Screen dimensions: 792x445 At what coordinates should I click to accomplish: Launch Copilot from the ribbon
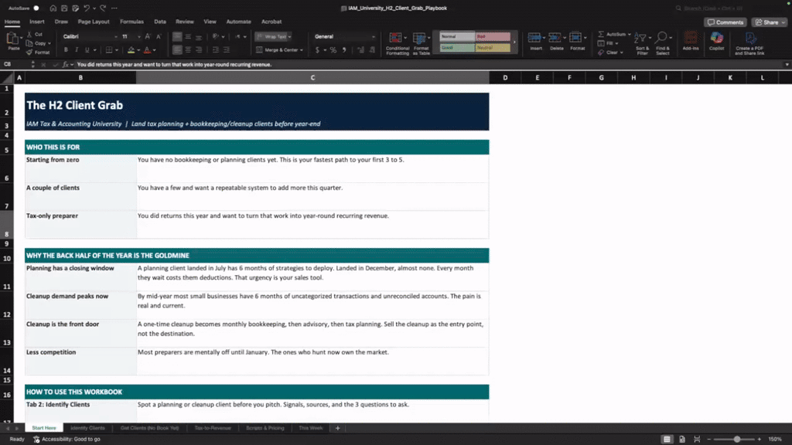coord(716,42)
